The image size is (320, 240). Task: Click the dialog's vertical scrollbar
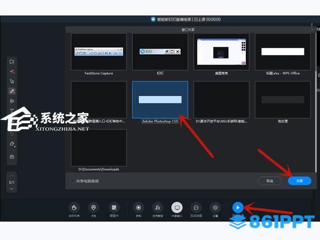316,121
